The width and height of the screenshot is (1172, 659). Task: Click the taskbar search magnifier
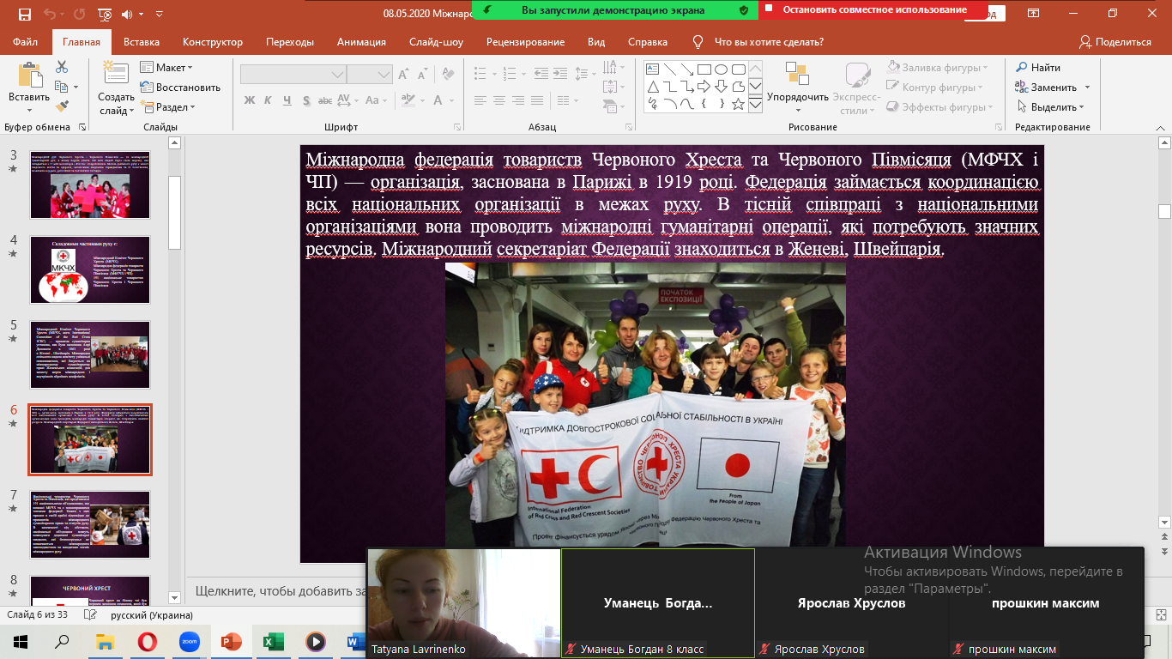click(x=63, y=641)
